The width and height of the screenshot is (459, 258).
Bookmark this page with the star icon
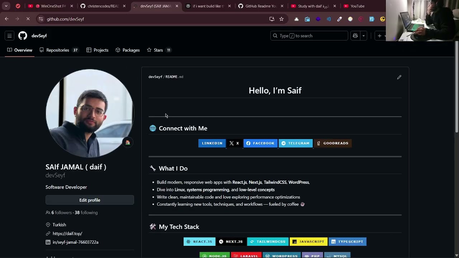tap(281, 19)
